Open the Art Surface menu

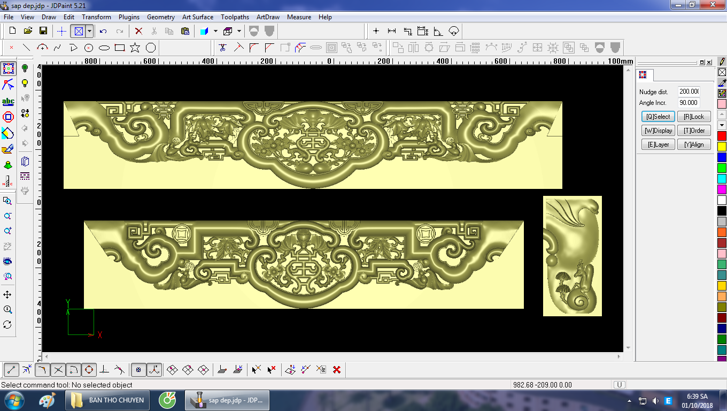197,17
